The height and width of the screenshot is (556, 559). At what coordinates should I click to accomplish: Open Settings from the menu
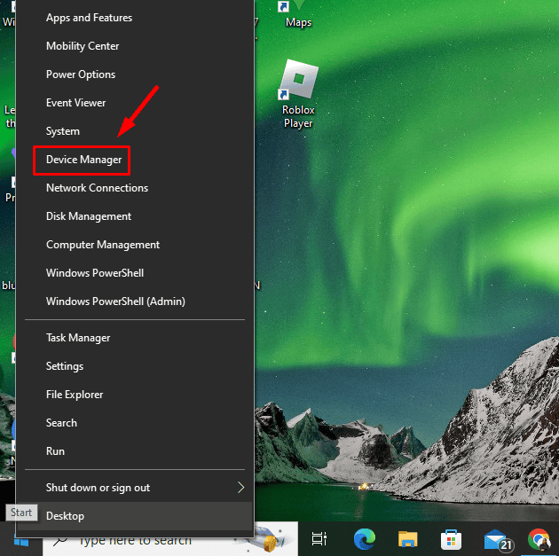tap(135, 366)
